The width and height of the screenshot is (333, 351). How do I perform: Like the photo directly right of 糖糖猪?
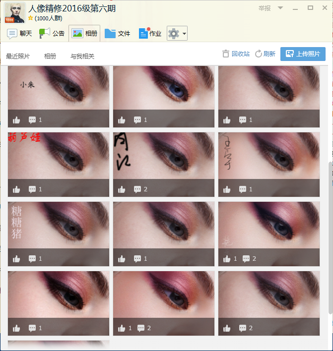point(122,259)
